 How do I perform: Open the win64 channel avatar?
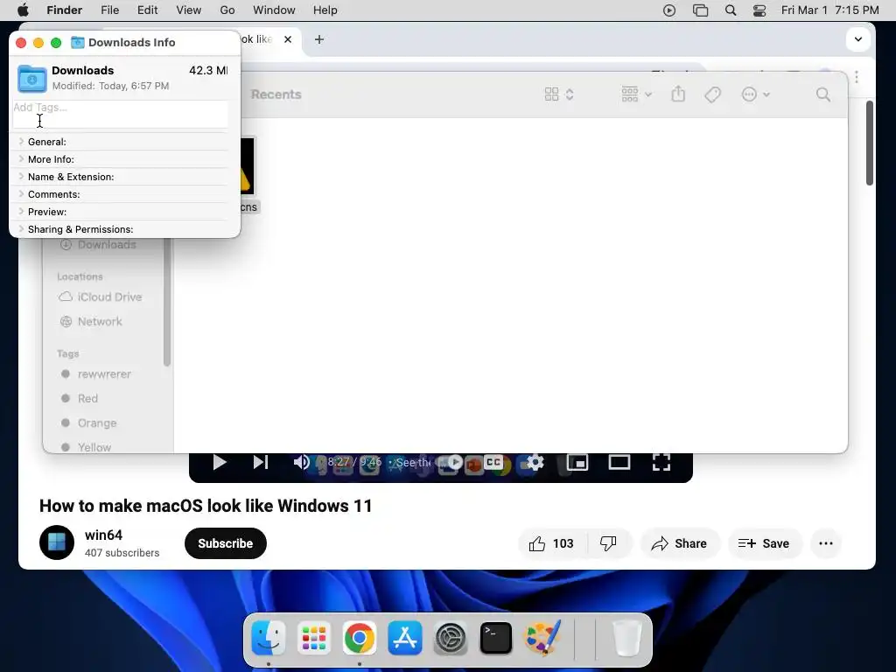tap(57, 542)
